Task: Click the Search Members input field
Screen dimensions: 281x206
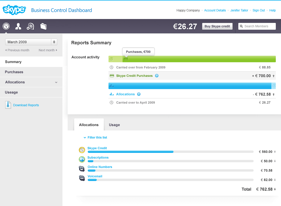Action: 259,26
